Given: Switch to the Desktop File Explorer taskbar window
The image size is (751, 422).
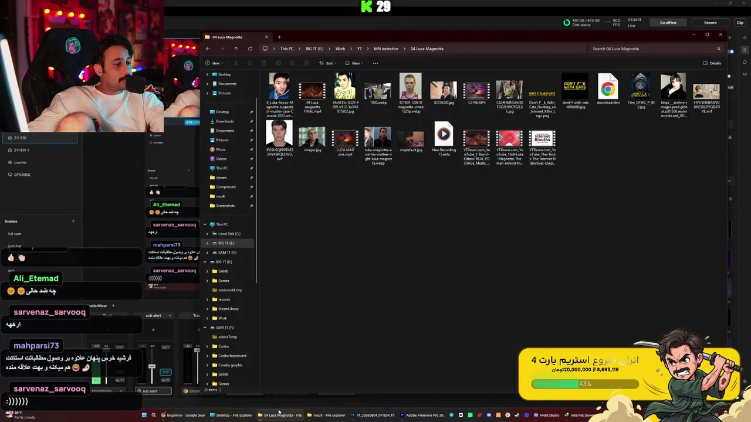Looking at the screenshot, I should [231, 415].
